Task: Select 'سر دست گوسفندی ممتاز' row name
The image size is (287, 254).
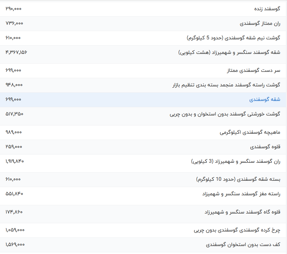Action: coord(254,70)
